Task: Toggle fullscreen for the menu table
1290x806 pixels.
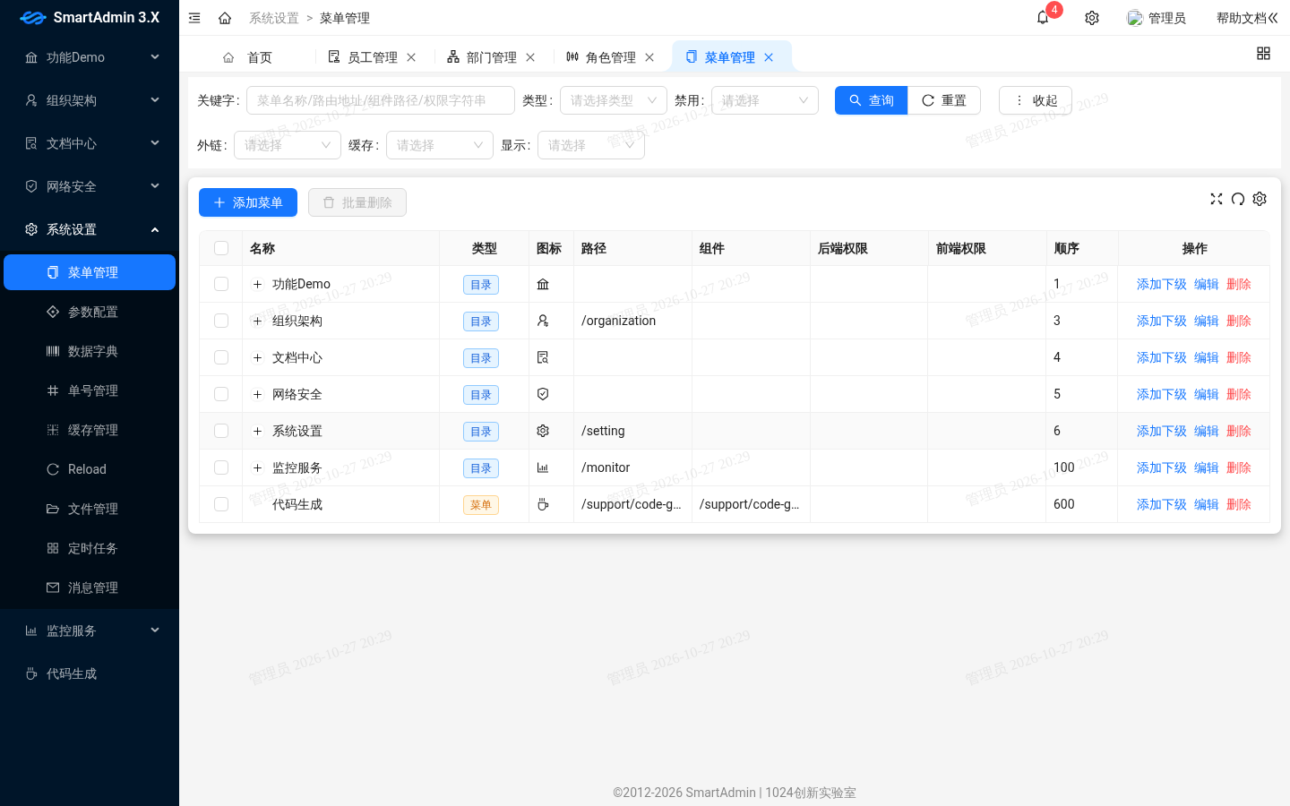Action: 1217,199
